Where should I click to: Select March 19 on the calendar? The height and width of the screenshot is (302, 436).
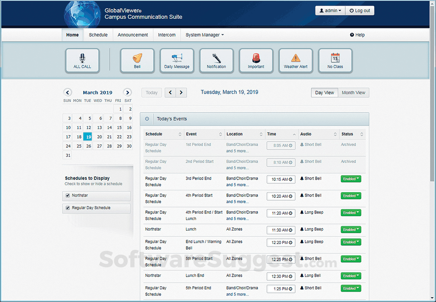[88, 136]
